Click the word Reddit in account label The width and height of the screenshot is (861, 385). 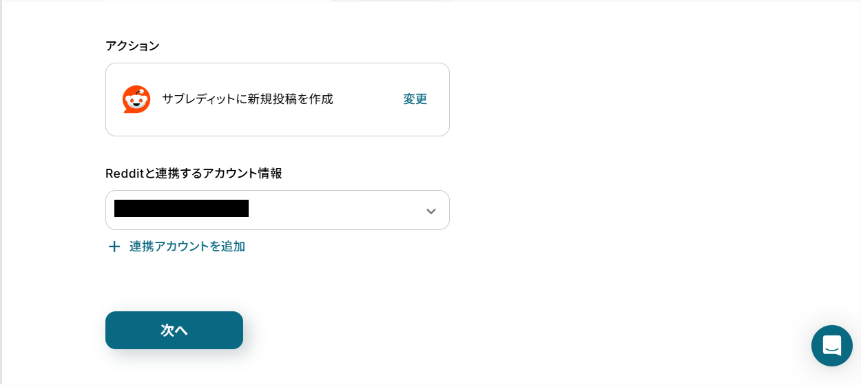(125, 174)
